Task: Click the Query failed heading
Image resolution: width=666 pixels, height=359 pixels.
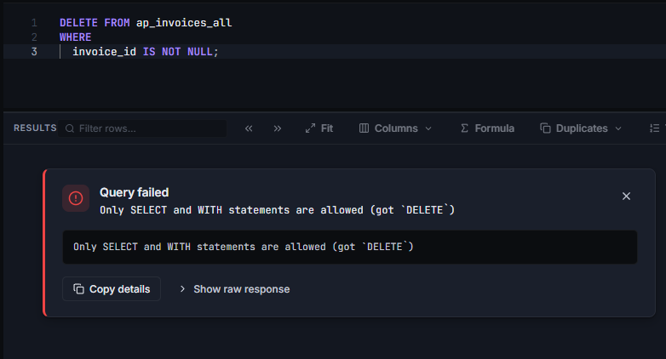Action: coord(135,192)
